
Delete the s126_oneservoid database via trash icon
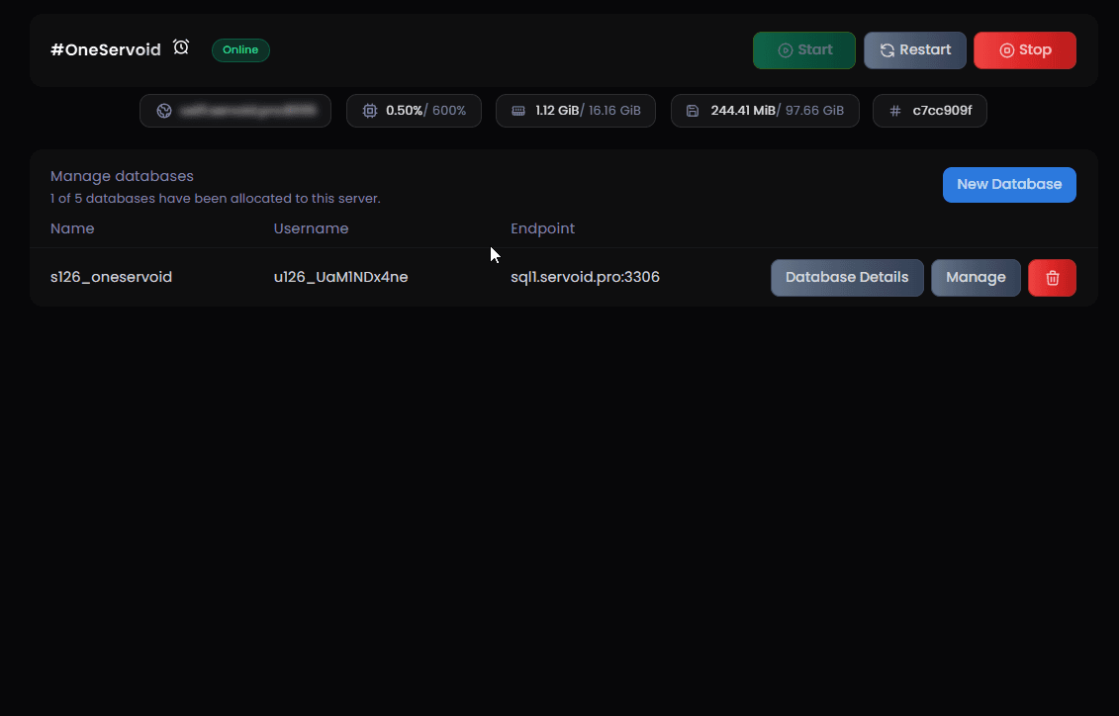1052,278
